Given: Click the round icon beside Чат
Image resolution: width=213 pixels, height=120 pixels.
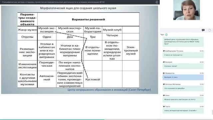Looking at the screenshot, I should 166,35.
